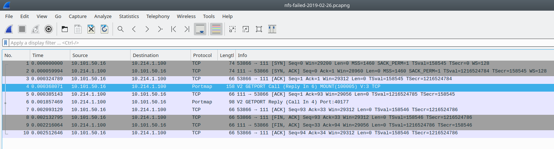Image resolution: width=554 pixels, height=149 pixels.
Task: Click length value 158 in packet 4
Action: point(230,86)
